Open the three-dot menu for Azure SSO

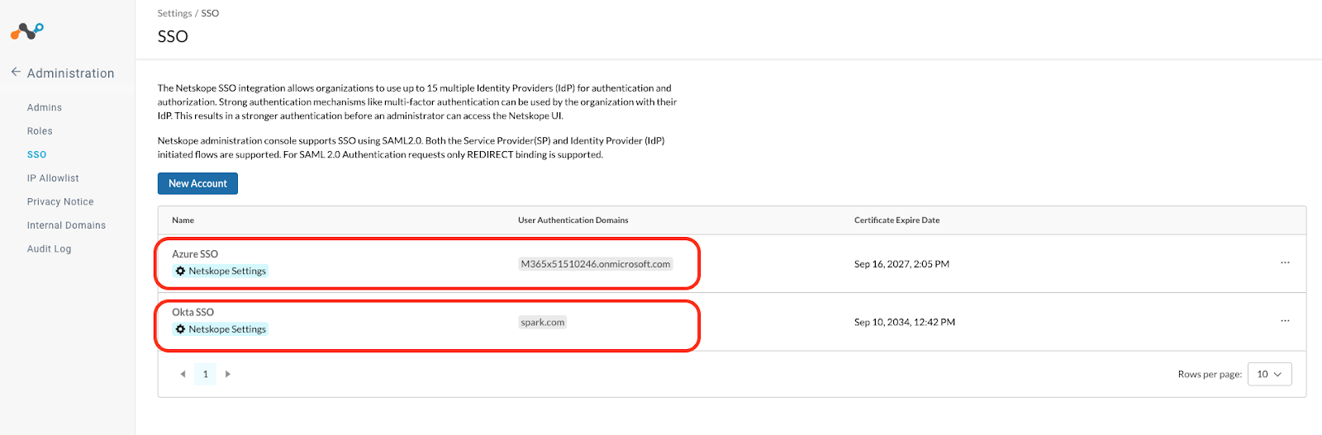1285,262
